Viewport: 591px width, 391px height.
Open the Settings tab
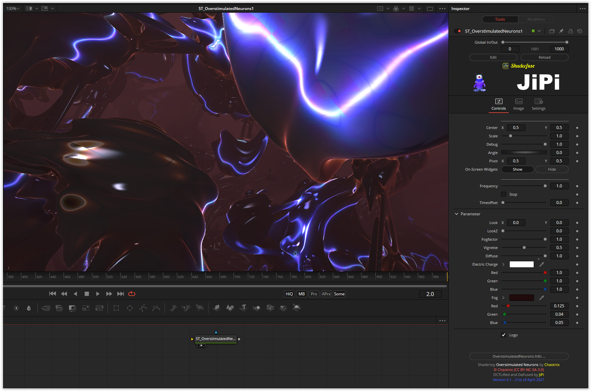(x=538, y=104)
